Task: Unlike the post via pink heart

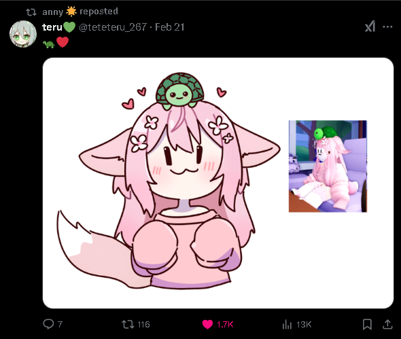Action: tap(207, 325)
